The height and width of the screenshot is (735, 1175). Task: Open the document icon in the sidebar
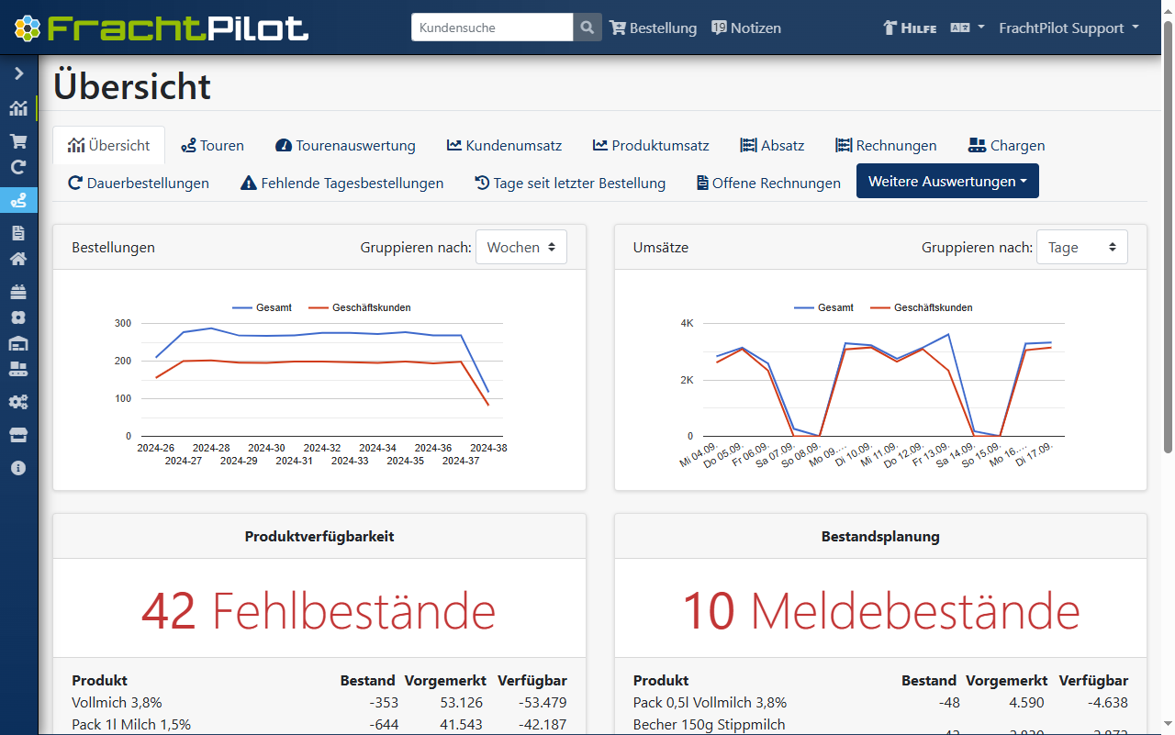18,233
